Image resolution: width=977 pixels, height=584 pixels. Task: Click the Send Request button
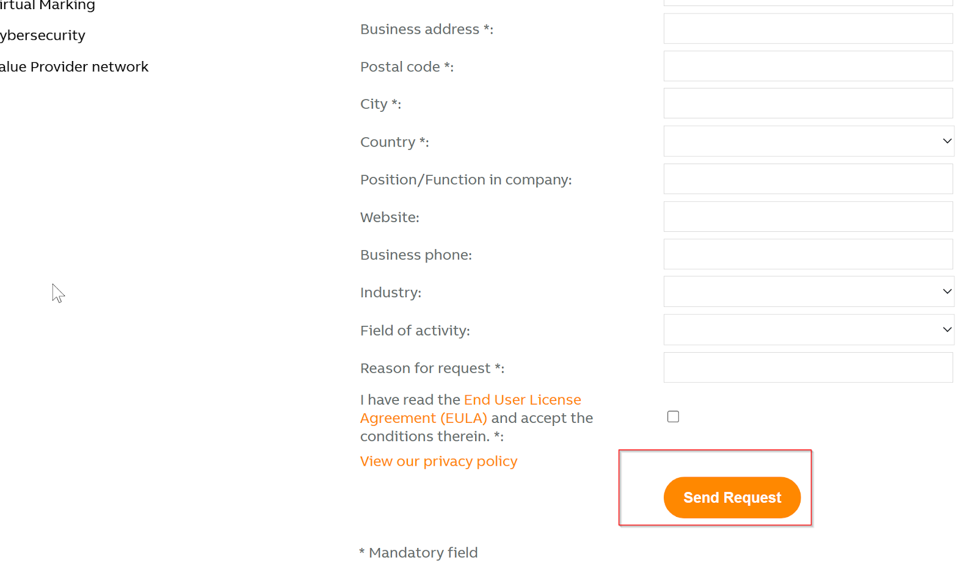tap(732, 497)
